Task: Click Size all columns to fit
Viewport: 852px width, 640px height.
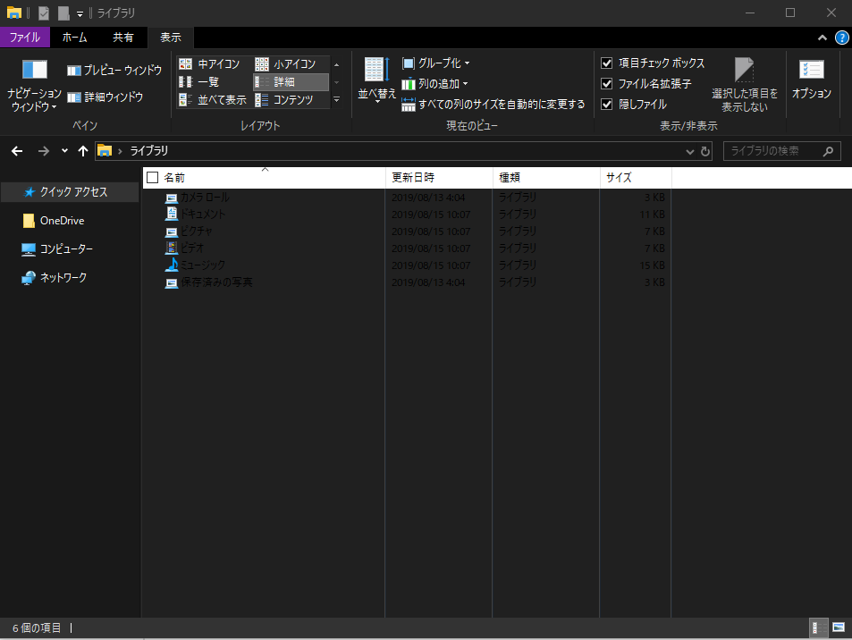Action: 493,105
